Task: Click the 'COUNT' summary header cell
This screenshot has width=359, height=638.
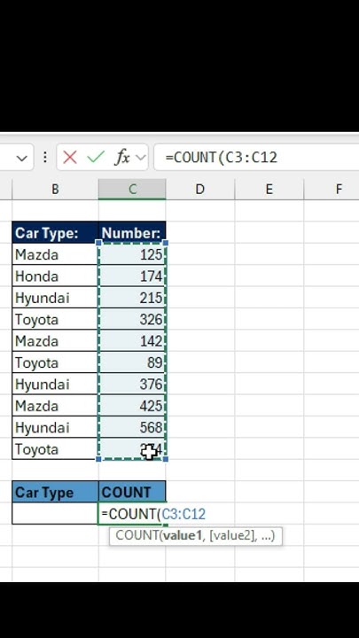Action: point(132,493)
